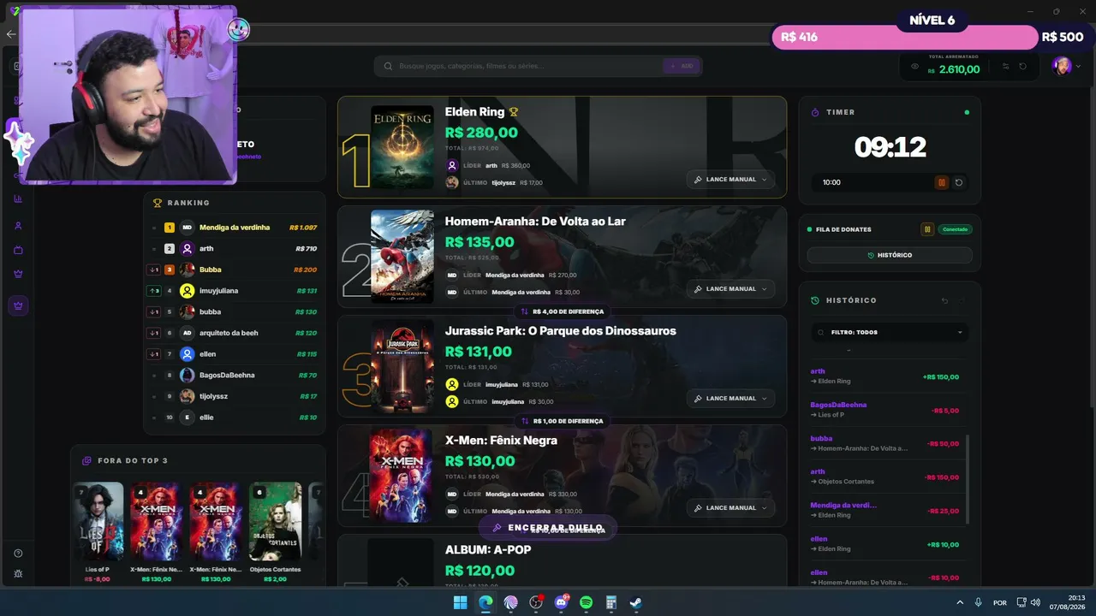Focus the search games, categories, films field

pos(522,66)
